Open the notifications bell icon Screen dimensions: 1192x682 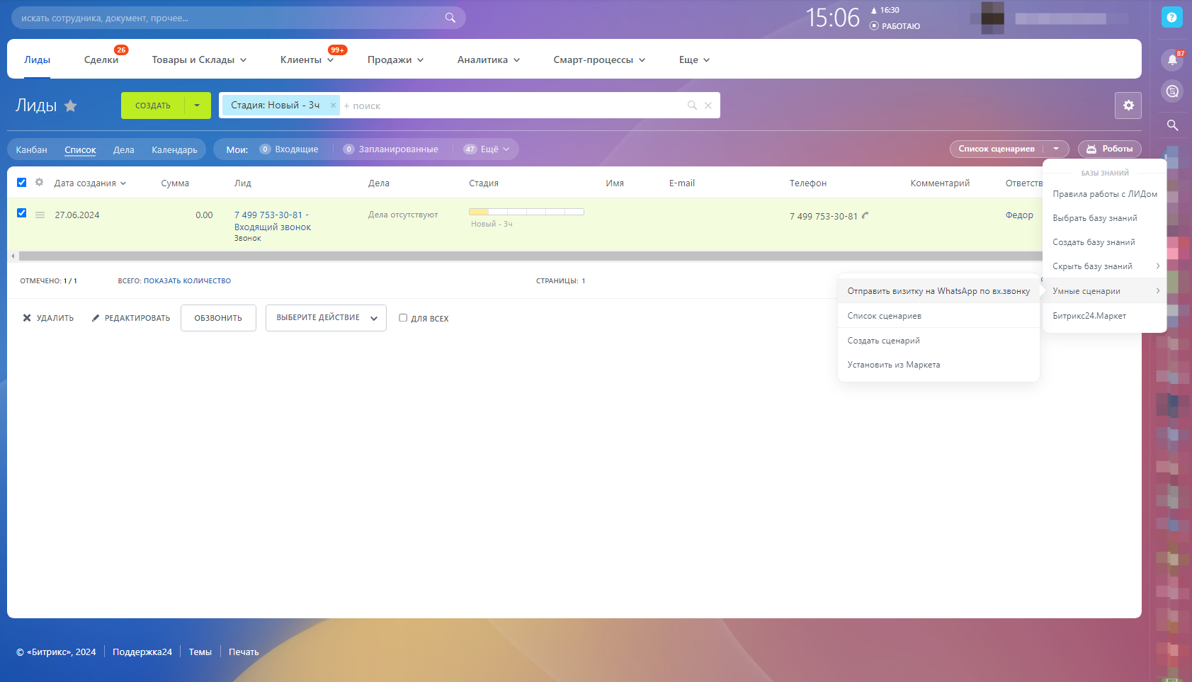click(x=1172, y=60)
